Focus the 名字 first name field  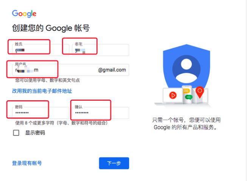click(x=101, y=50)
